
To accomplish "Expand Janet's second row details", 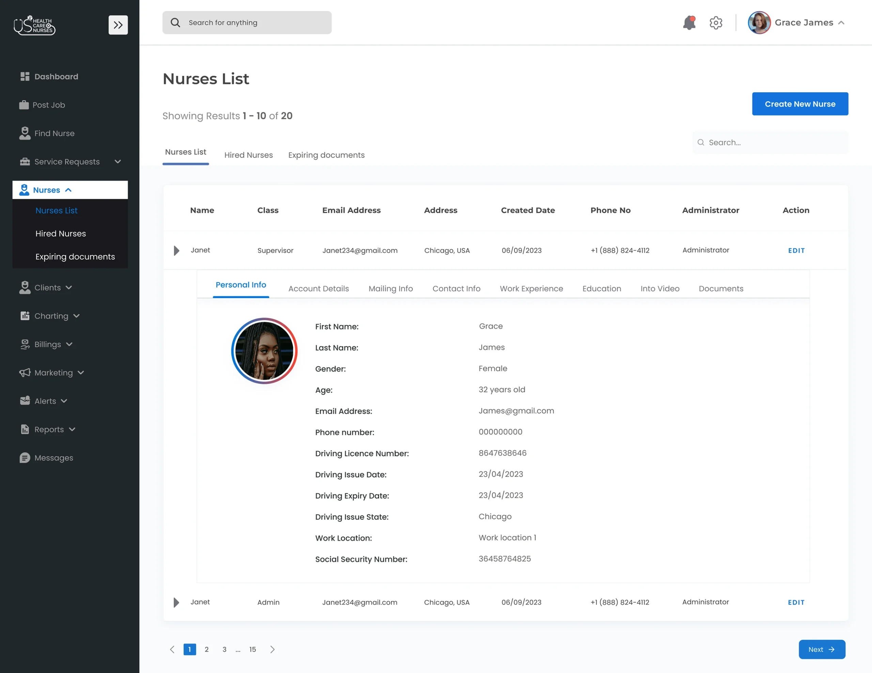I will (176, 602).
